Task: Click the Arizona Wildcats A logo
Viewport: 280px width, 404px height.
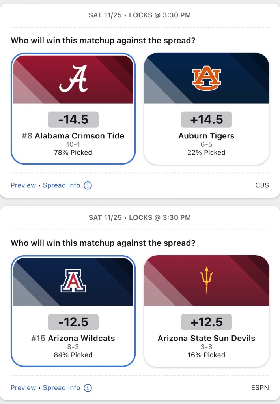Action: pyautogui.click(x=73, y=281)
